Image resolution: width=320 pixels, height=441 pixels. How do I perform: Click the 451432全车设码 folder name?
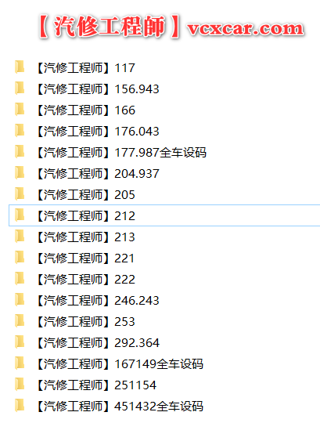pos(159,406)
